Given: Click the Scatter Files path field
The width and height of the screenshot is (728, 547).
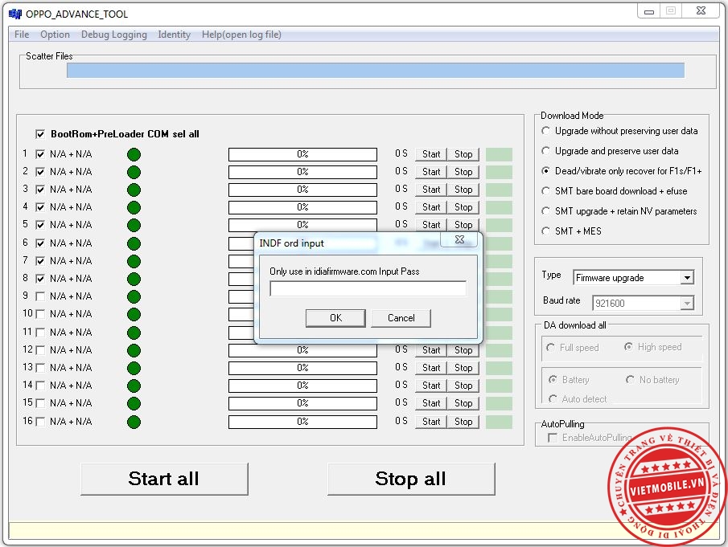Looking at the screenshot, I should pos(376,71).
